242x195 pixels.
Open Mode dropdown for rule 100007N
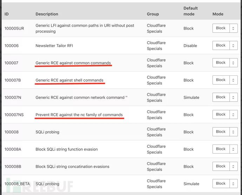[x=225, y=97]
